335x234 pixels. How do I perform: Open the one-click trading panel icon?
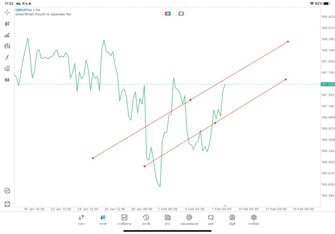(167, 13)
